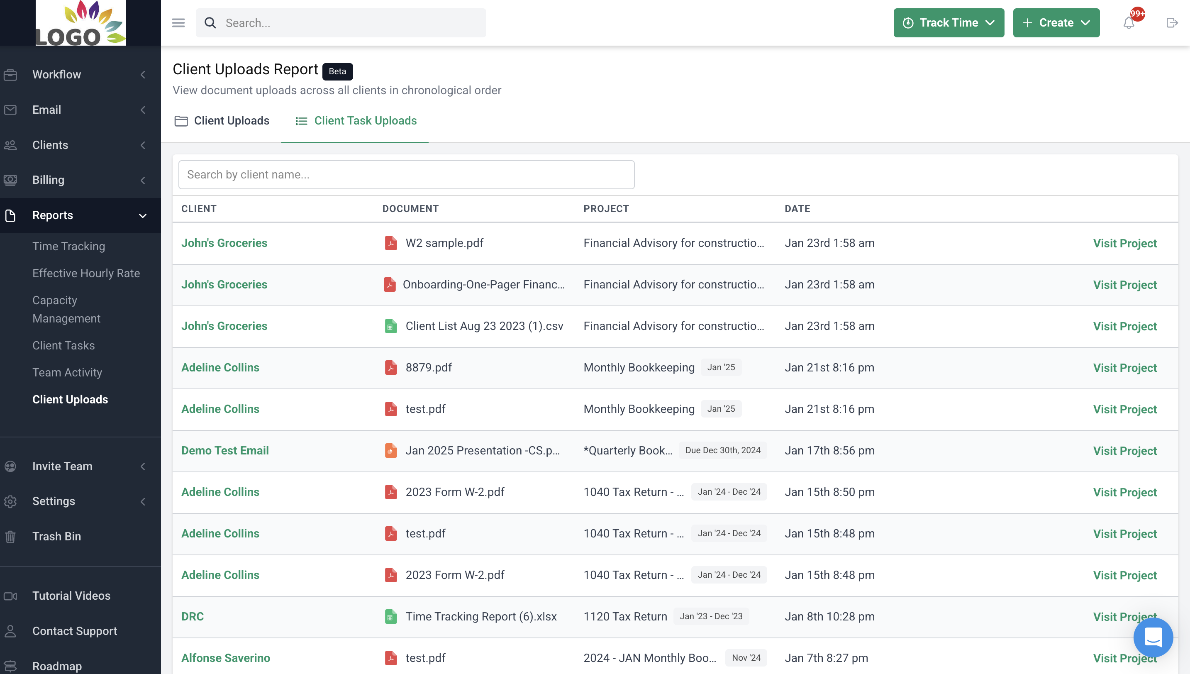Click the Tutorial Videos camera icon
Image resolution: width=1190 pixels, height=674 pixels.
click(10, 596)
